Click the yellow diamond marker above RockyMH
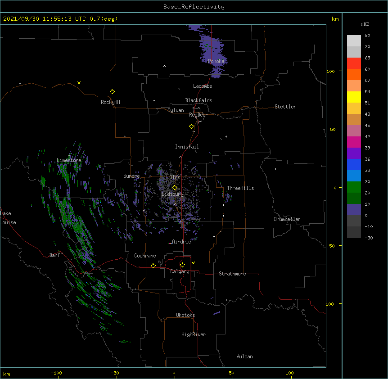This screenshot has width=388, height=379. pyautogui.click(x=112, y=92)
